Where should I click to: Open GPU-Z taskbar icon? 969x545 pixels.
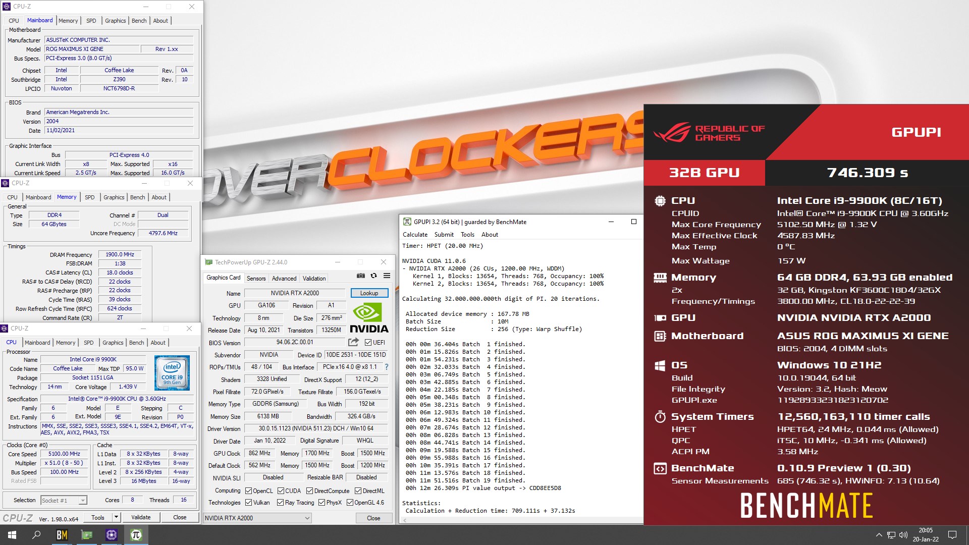tap(86, 535)
